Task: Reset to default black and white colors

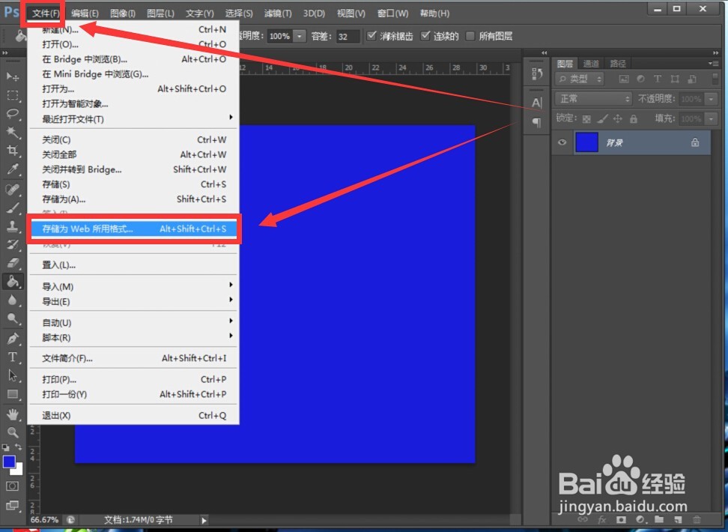Action: [x=5, y=447]
